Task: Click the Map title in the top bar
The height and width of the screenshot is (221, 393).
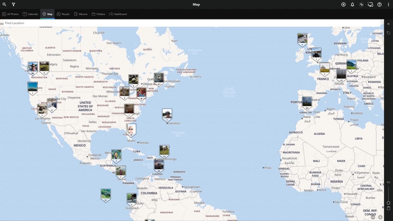Action: point(196,5)
